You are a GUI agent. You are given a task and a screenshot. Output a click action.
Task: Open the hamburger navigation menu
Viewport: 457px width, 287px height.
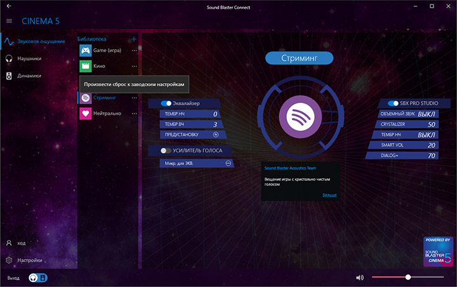point(9,21)
